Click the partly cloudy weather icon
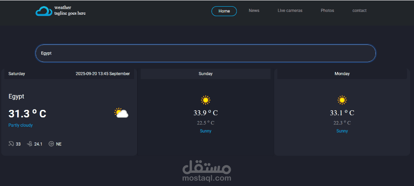This screenshot has width=414, height=186. pos(121,113)
